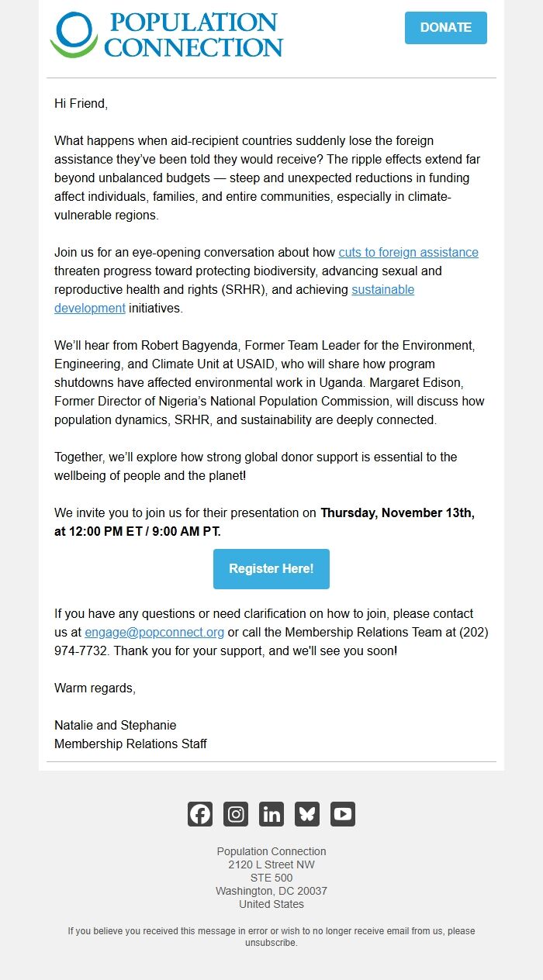543x980 pixels.
Task: Click the blue DONATE button
Action: tap(445, 27)
